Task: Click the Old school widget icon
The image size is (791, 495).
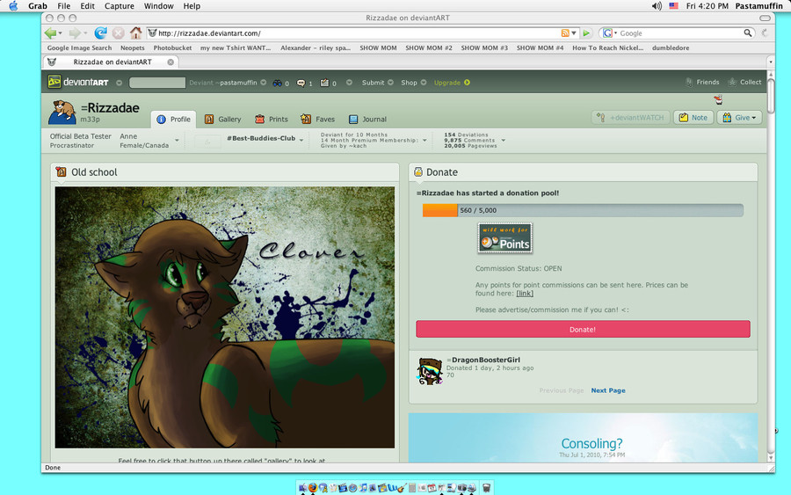Action: click(x=61, y=172)
